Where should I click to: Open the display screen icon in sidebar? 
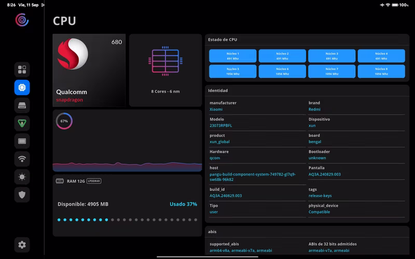(22, 141)
